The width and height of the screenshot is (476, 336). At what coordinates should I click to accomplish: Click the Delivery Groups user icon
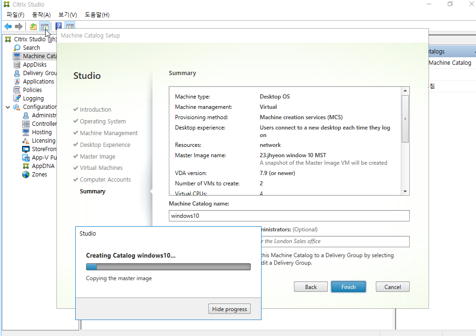17,73
